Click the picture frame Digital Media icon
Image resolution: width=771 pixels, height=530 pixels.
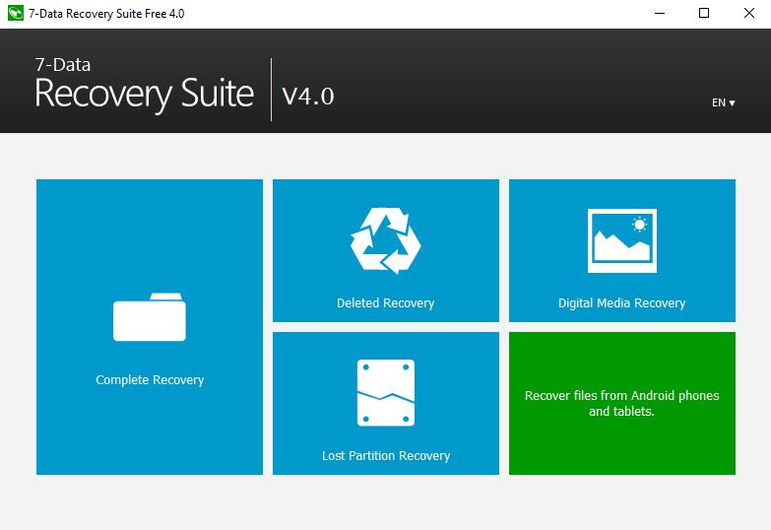622,240
